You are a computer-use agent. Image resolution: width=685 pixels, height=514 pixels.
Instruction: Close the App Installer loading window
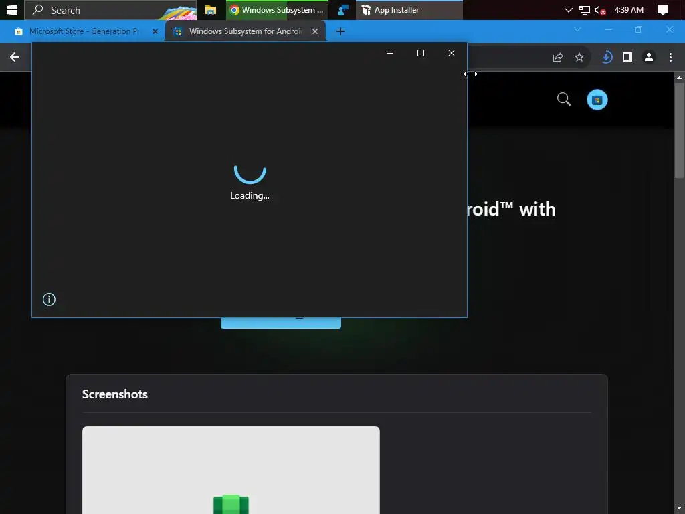[x=452, y=53]
